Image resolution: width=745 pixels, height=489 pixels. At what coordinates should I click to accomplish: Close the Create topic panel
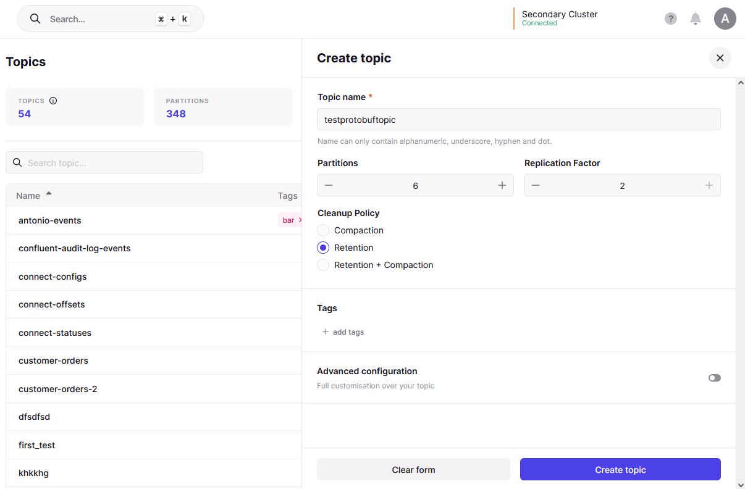point(720,58)
